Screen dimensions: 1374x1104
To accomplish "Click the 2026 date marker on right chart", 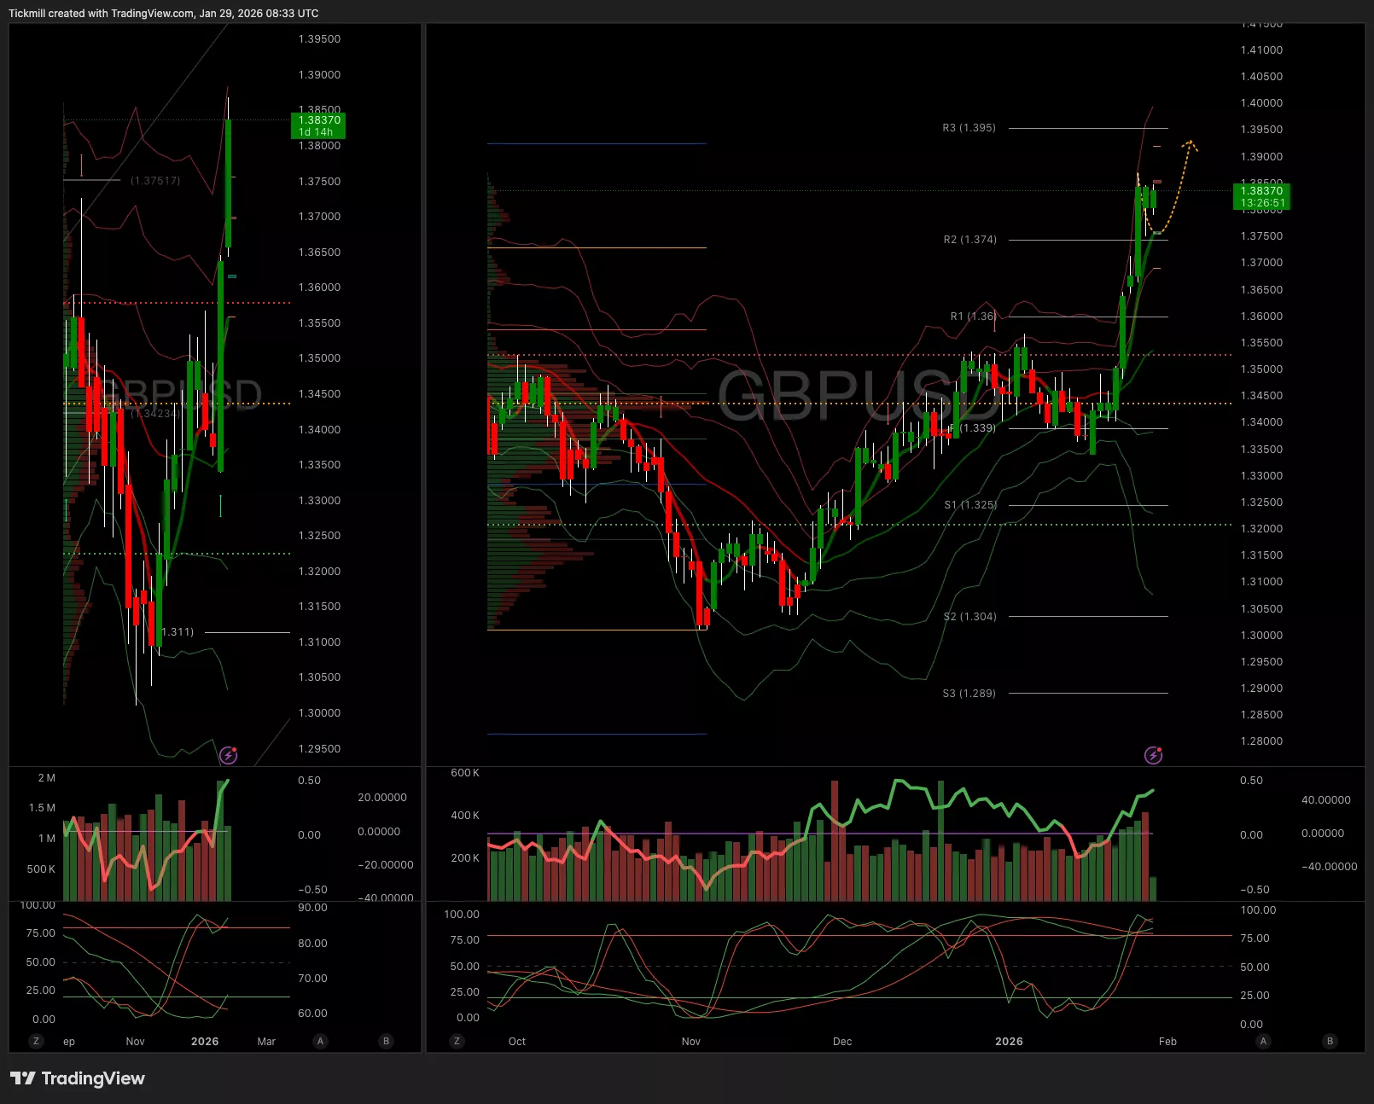I will point(1009,1042).
